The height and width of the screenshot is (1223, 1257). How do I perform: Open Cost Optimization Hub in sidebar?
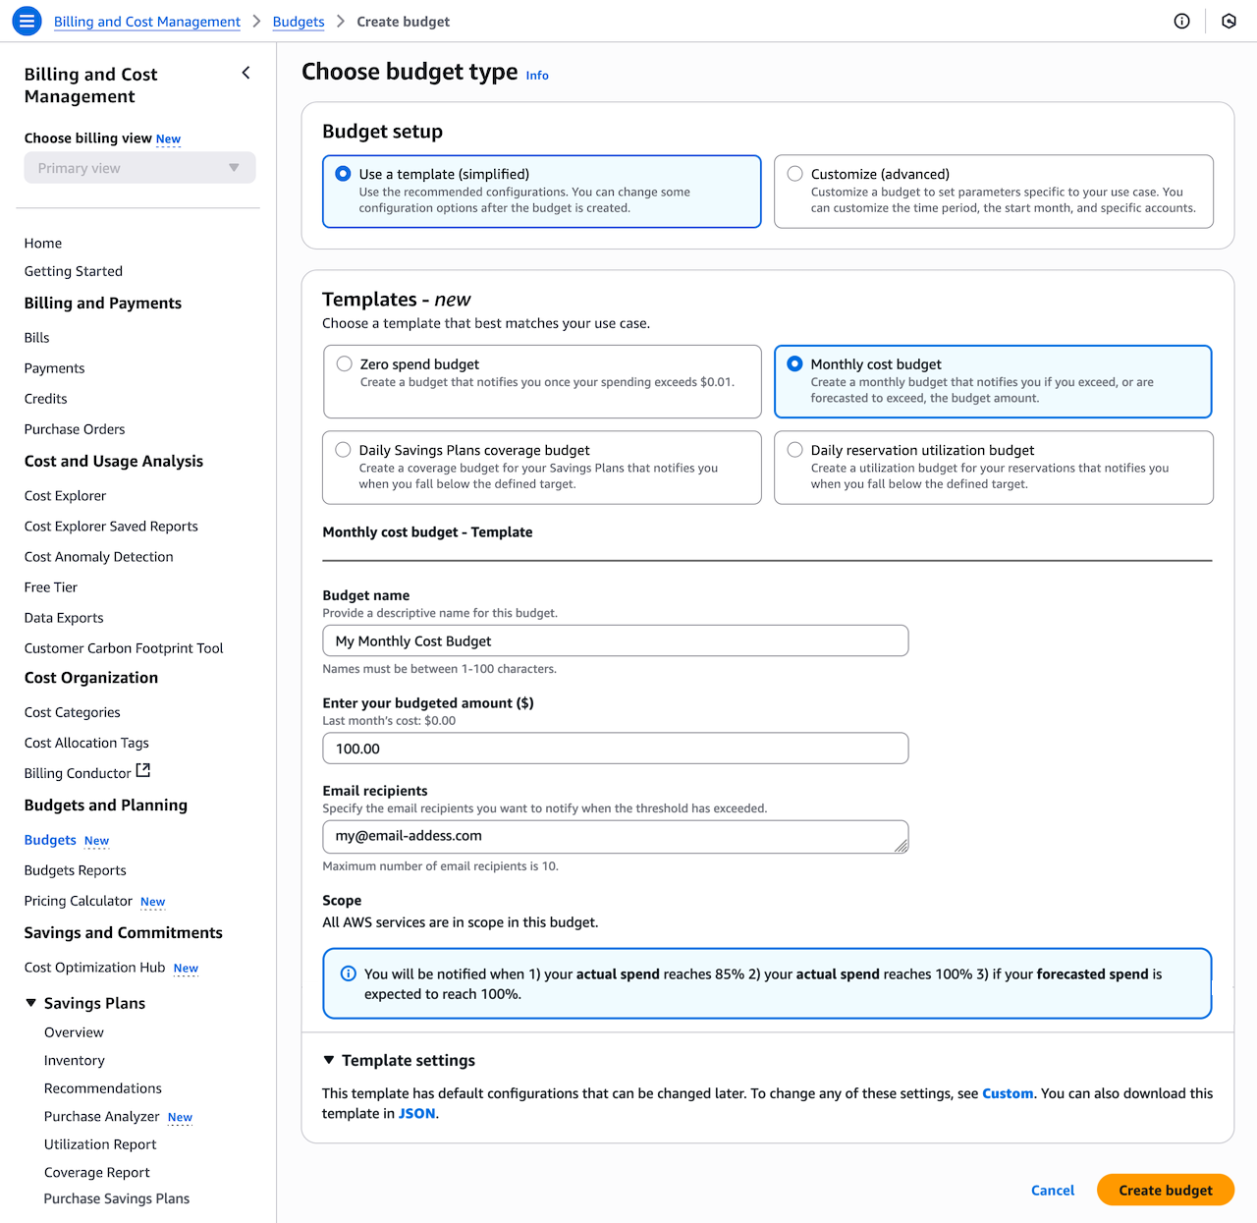[x=95, y=968]
